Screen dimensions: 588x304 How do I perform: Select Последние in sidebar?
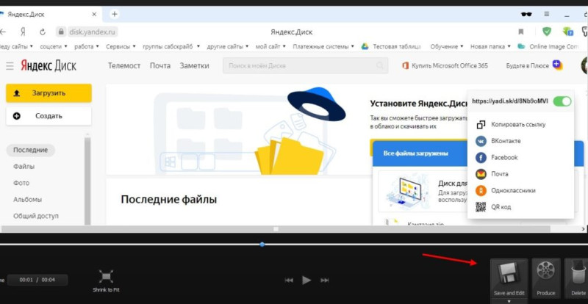[31, 150]
